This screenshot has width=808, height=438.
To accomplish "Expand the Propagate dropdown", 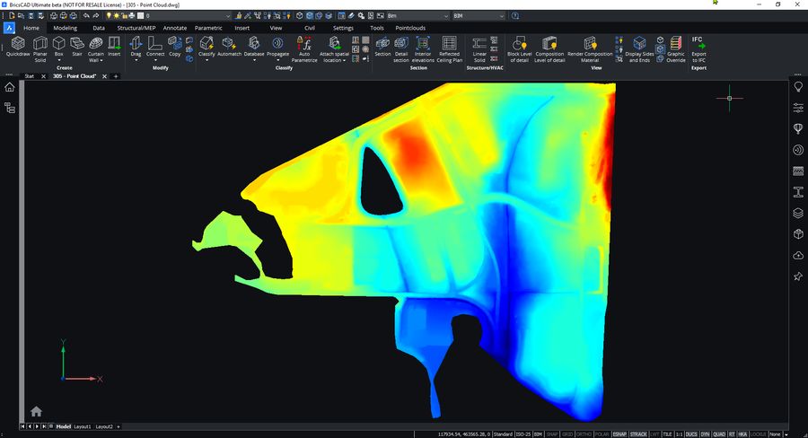I will pos(277,60).
